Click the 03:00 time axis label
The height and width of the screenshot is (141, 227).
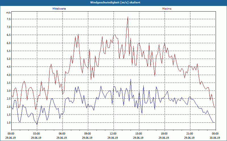37,134
